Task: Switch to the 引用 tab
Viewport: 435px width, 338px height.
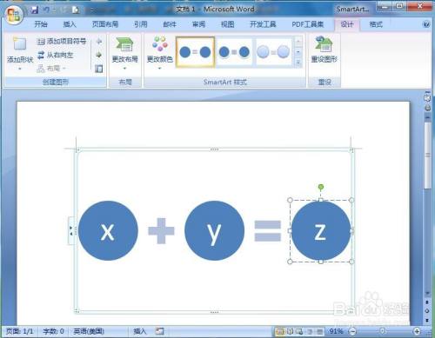Action: 141,24
